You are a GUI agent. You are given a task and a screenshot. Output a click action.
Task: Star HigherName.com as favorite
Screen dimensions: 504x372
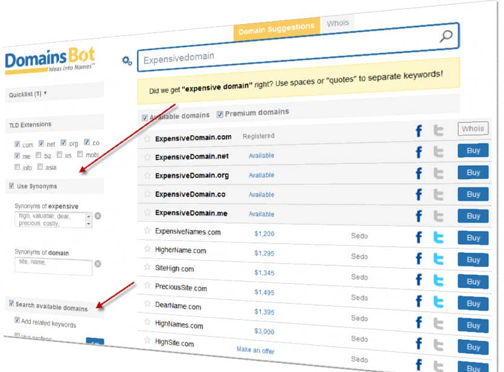pyautogui.click(x=147, y=248)
